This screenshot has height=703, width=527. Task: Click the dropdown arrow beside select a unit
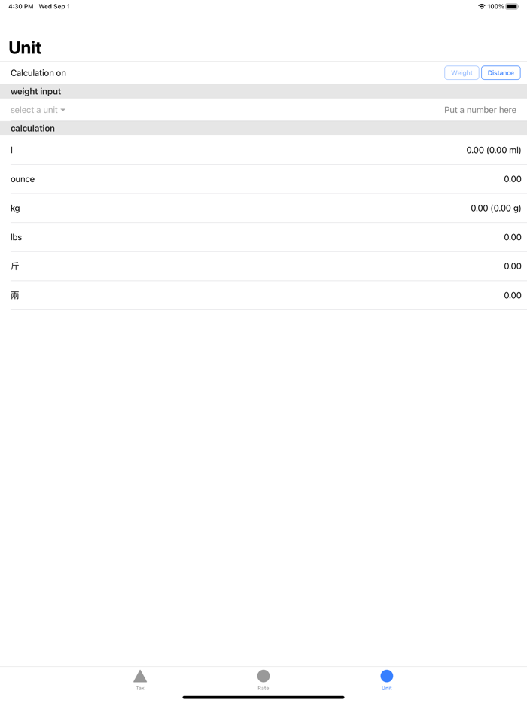[63, 111]
